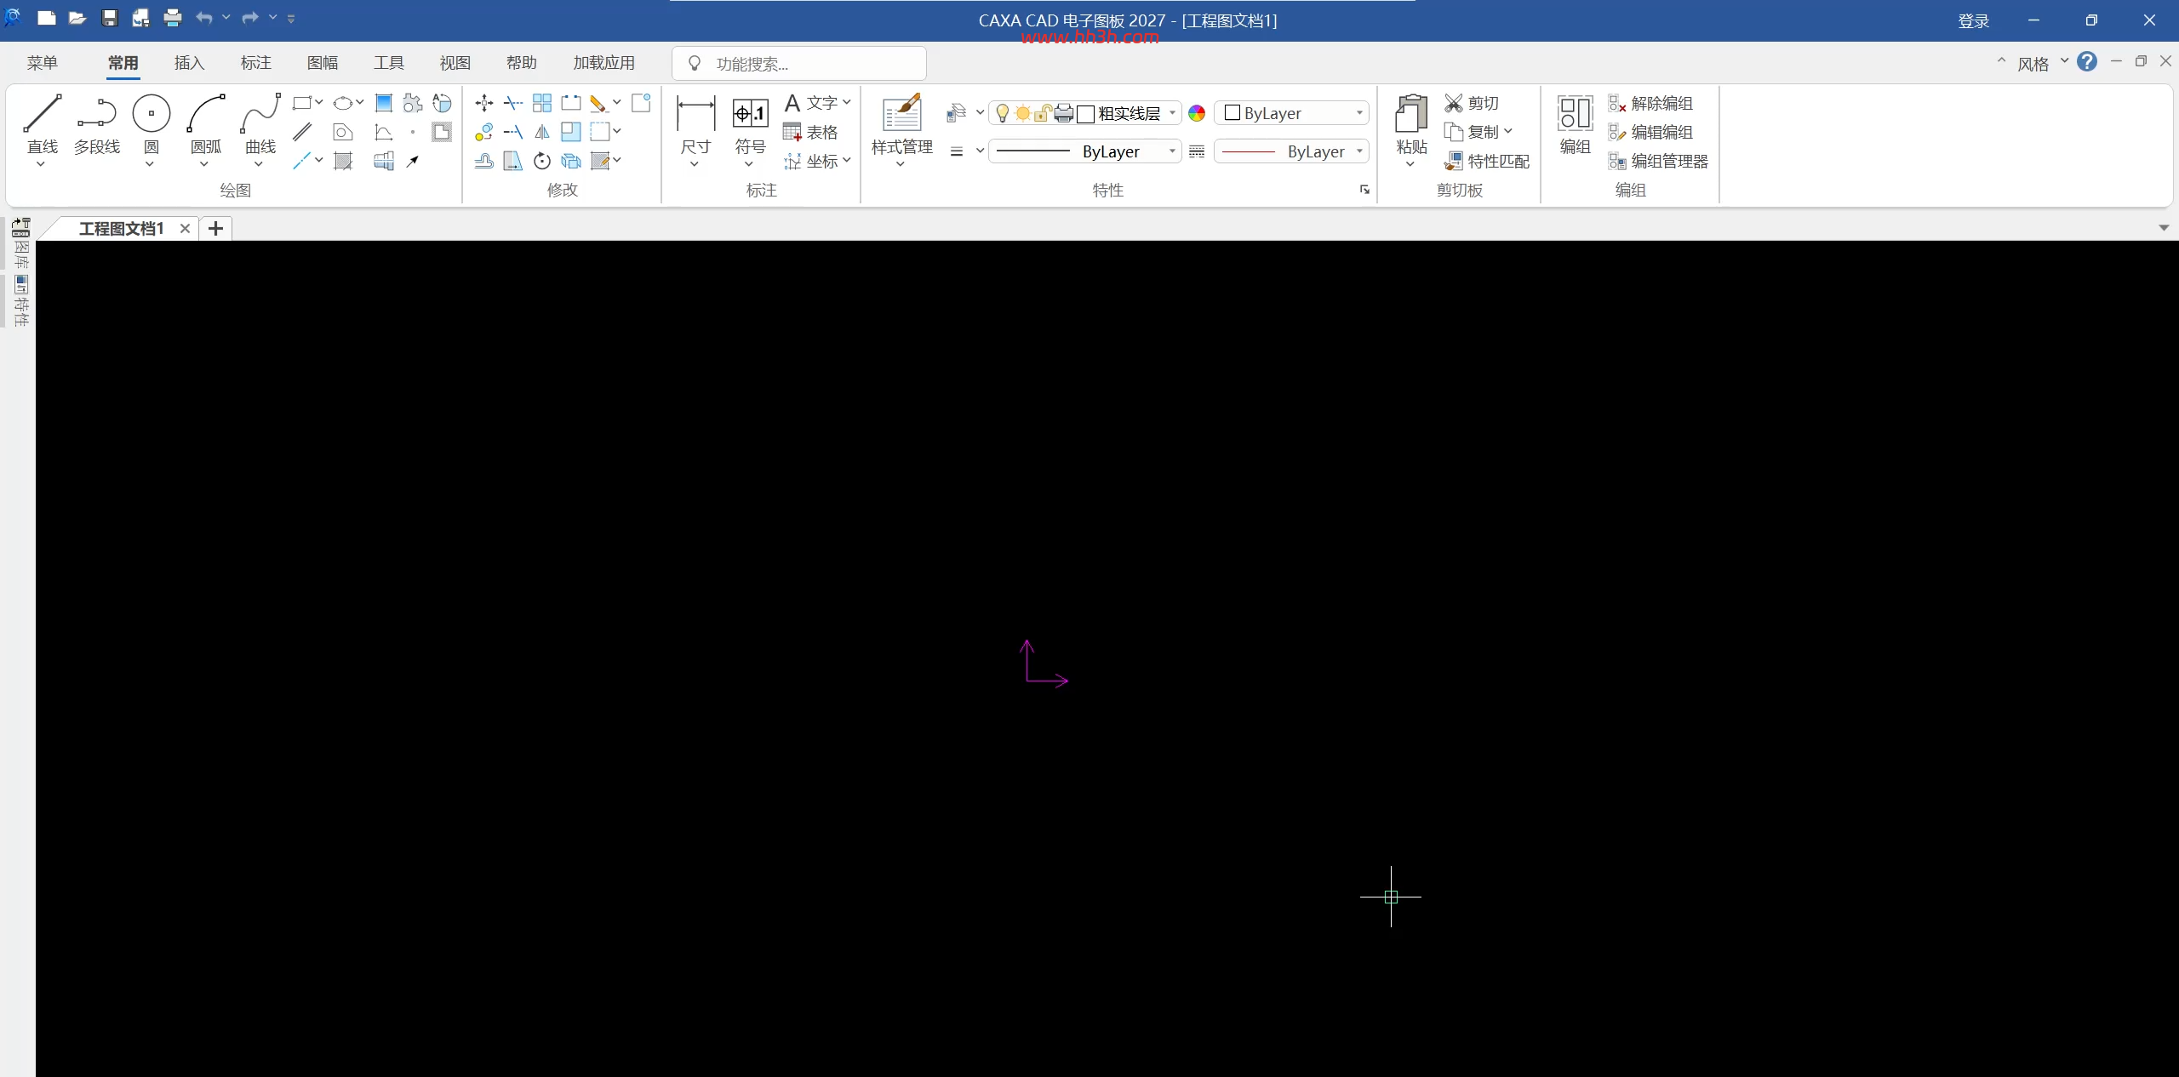Open the ByLayer color dropdown
Viewport: 2179px width, 1077px height.
[x=1359, y=113]
